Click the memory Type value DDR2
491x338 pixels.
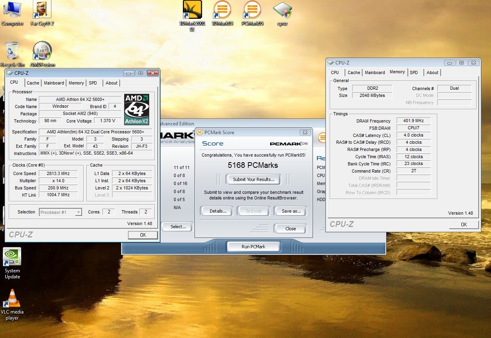tap(372, 88)
